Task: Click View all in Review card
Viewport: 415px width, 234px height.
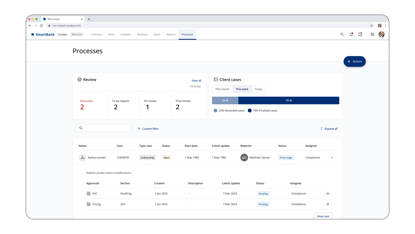Action: tap(196, 81)
